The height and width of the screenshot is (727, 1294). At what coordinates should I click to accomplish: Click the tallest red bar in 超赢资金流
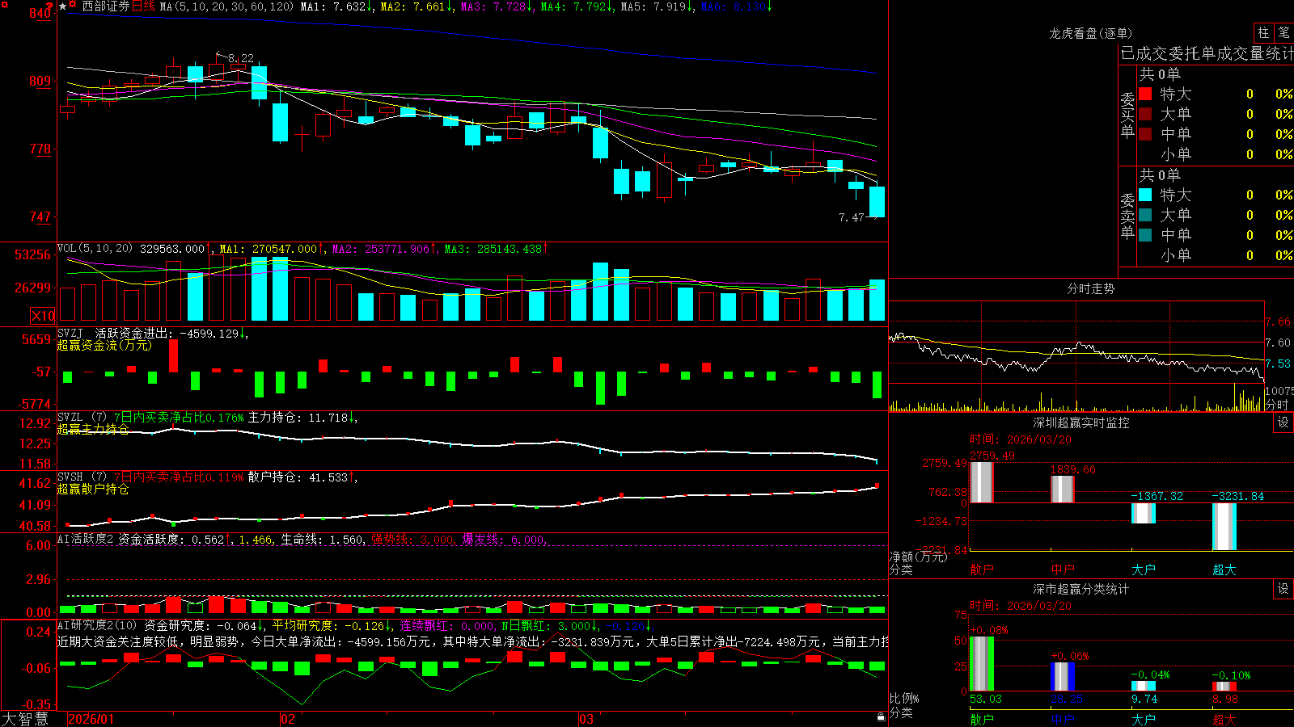tap(173, 355)
